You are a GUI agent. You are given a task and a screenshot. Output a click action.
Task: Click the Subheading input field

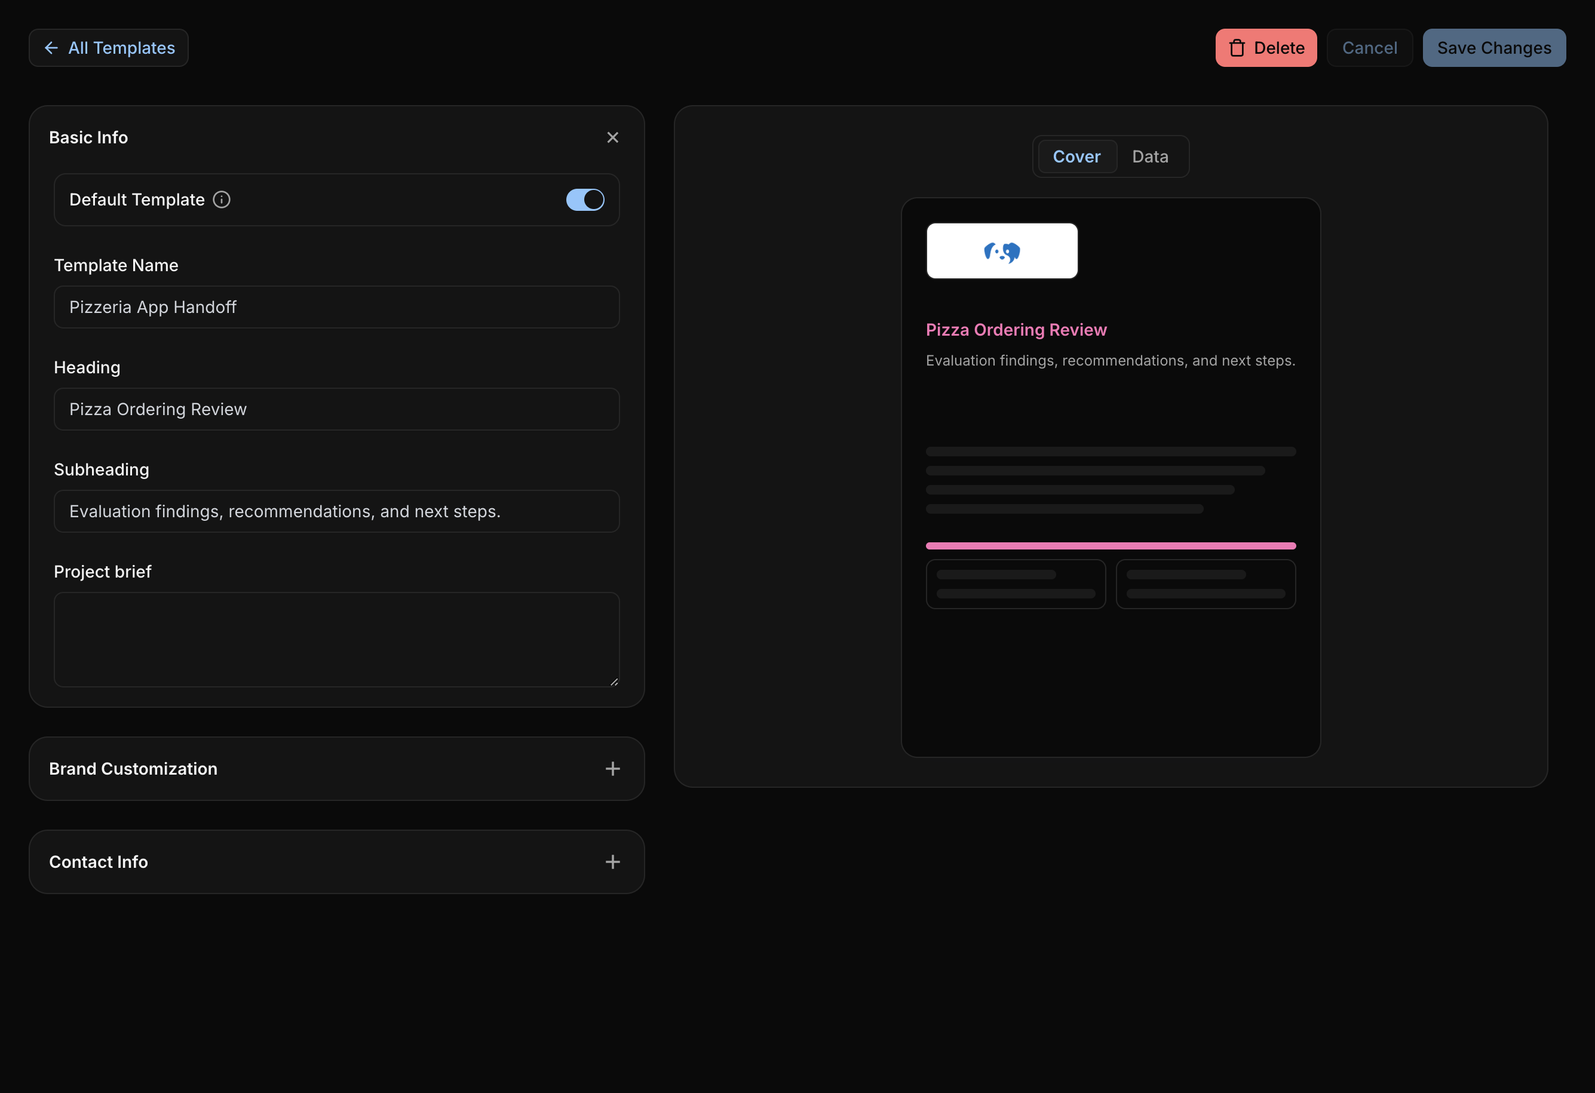tap(336, 511)
